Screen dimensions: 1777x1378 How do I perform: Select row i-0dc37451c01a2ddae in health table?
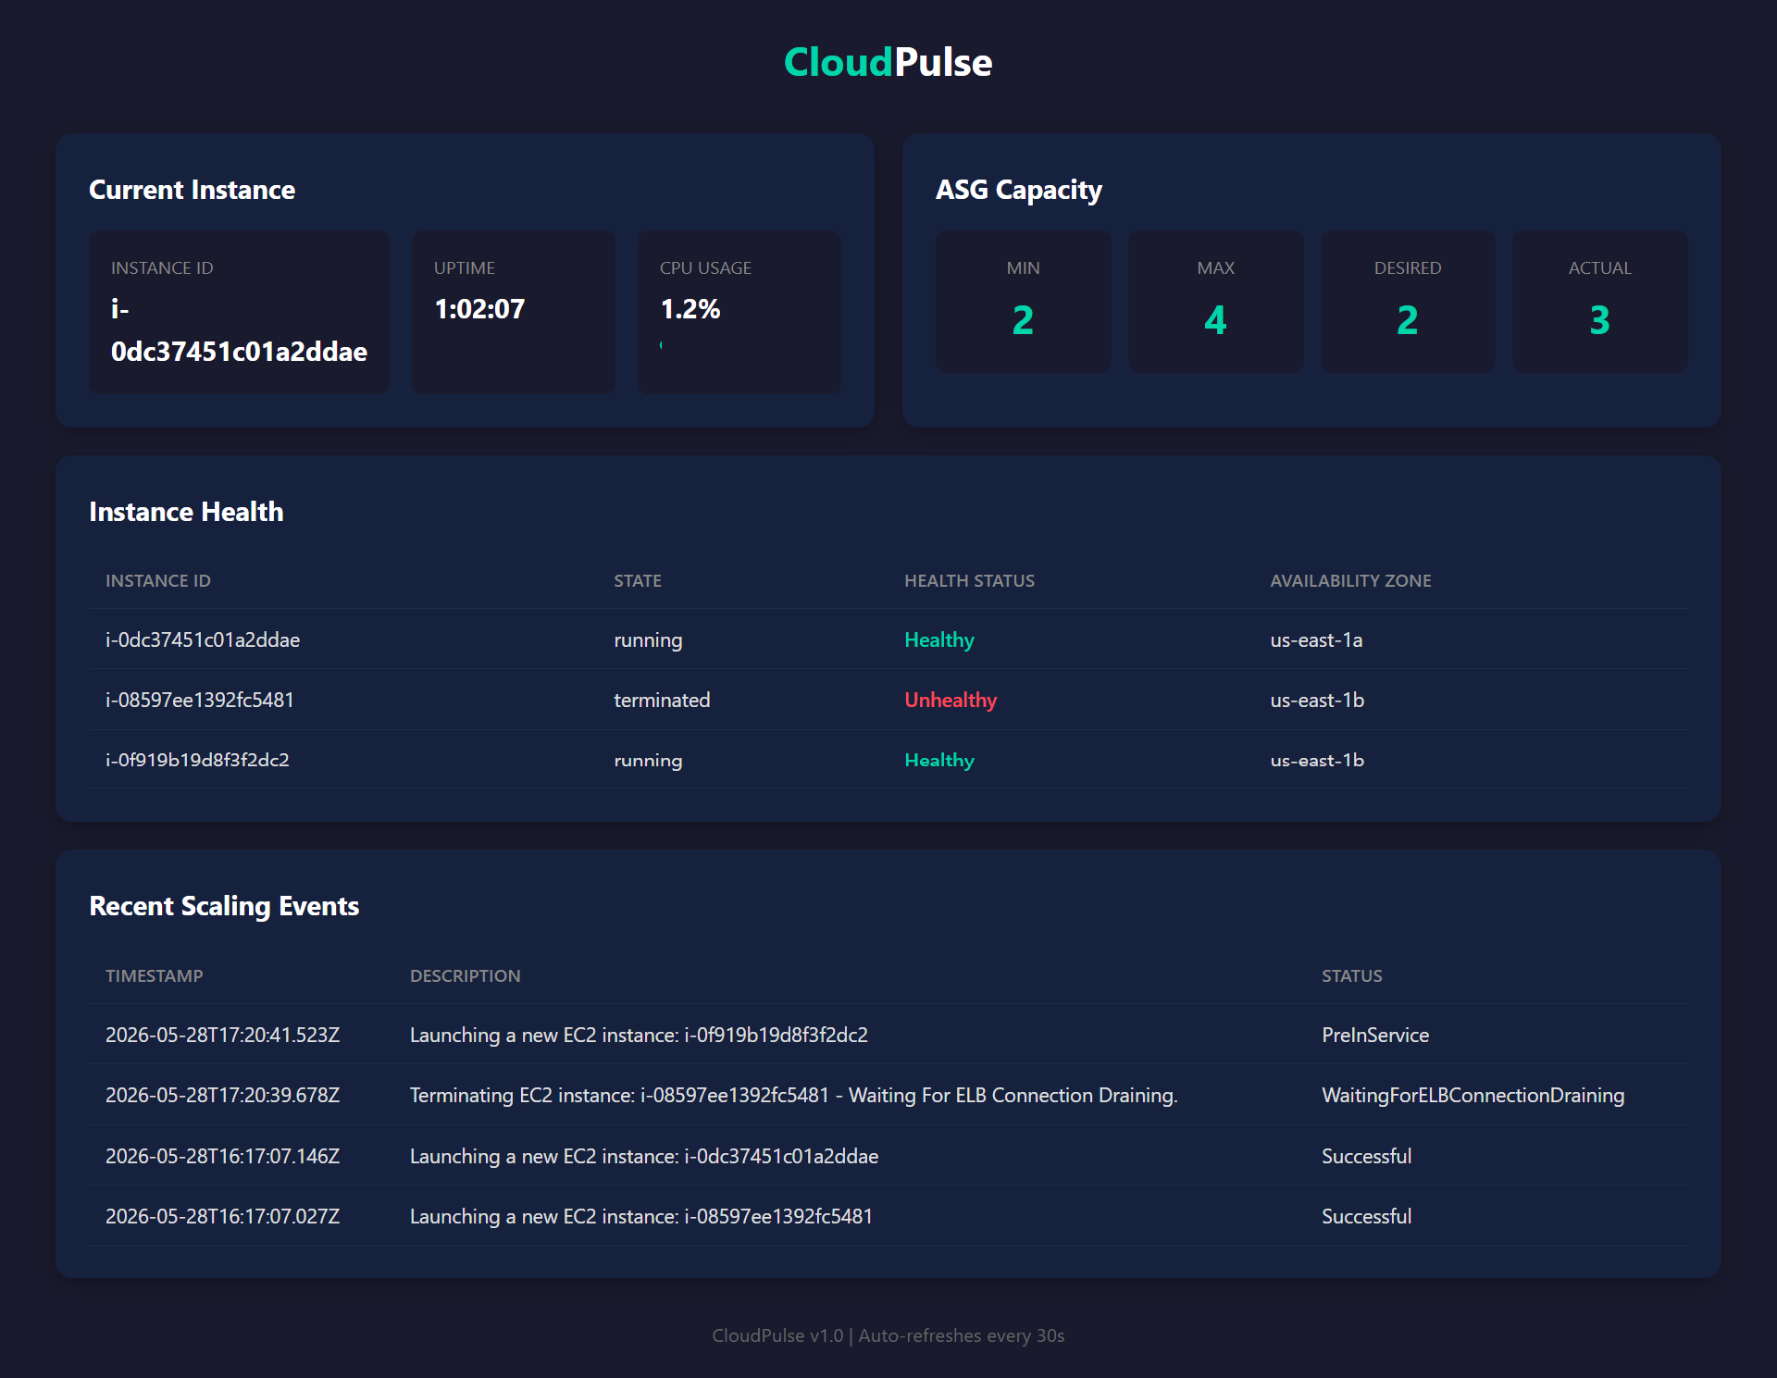coord(888,639)
